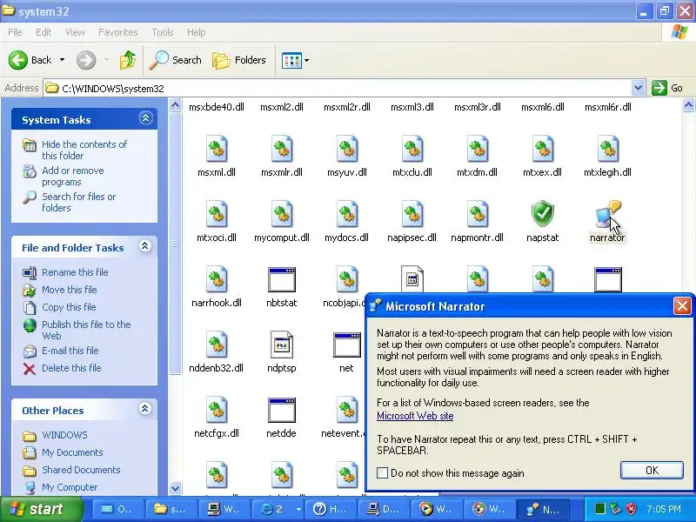Select the nbtstat executable icon
Viewport: 696px width, 522px height.
(282, 279)
